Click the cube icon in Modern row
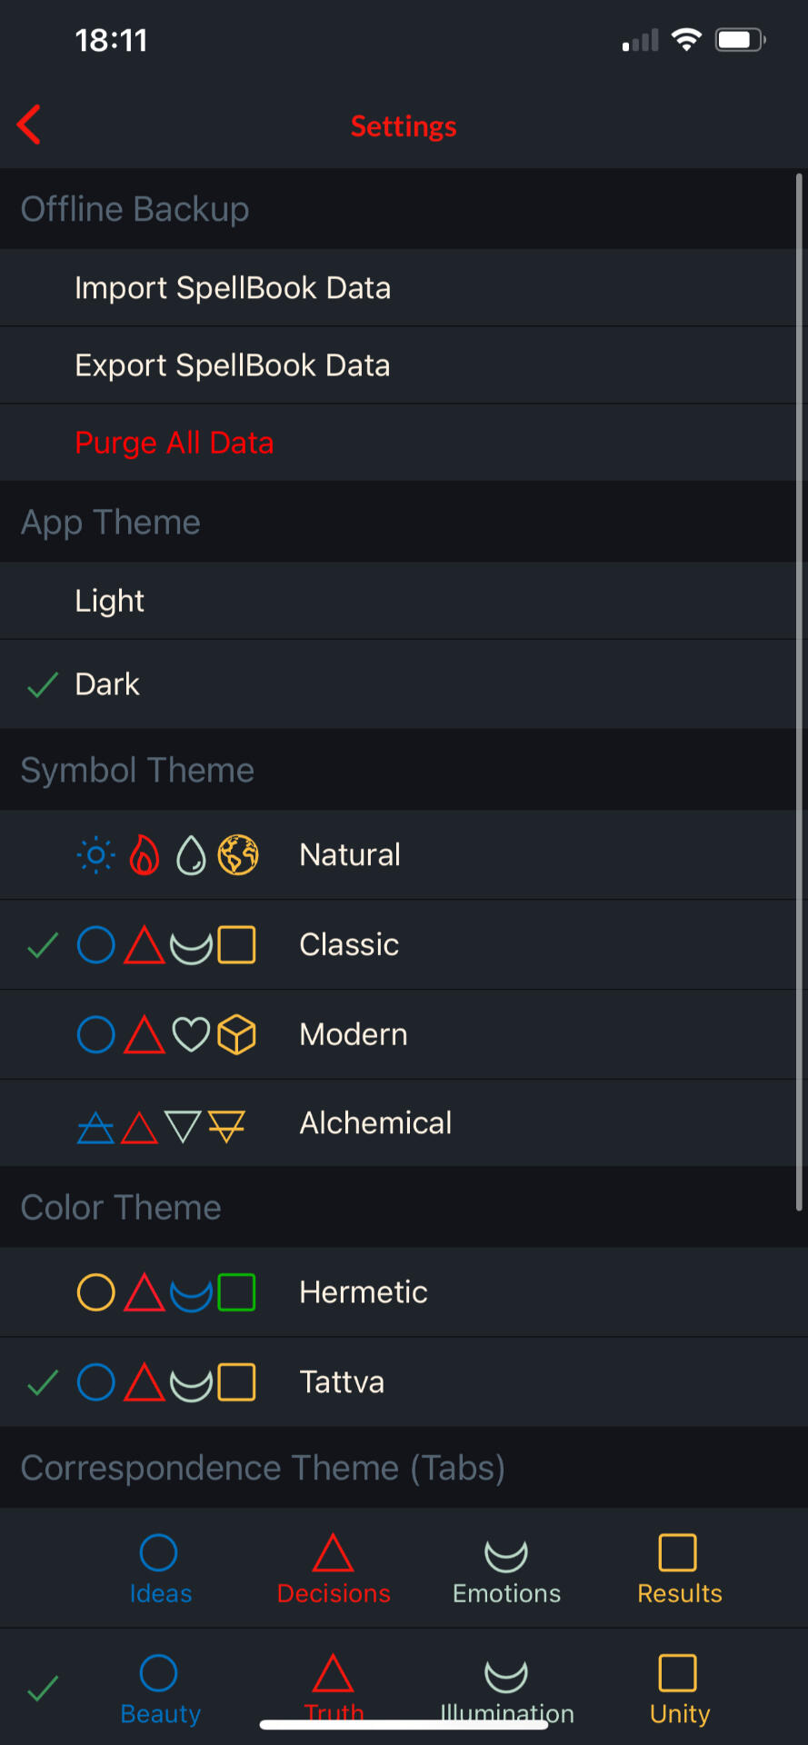The height and width of the screenshot is (1745, 808). (237, 1034)
